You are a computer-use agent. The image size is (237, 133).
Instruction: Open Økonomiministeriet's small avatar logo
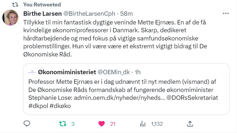coord(32,72)
